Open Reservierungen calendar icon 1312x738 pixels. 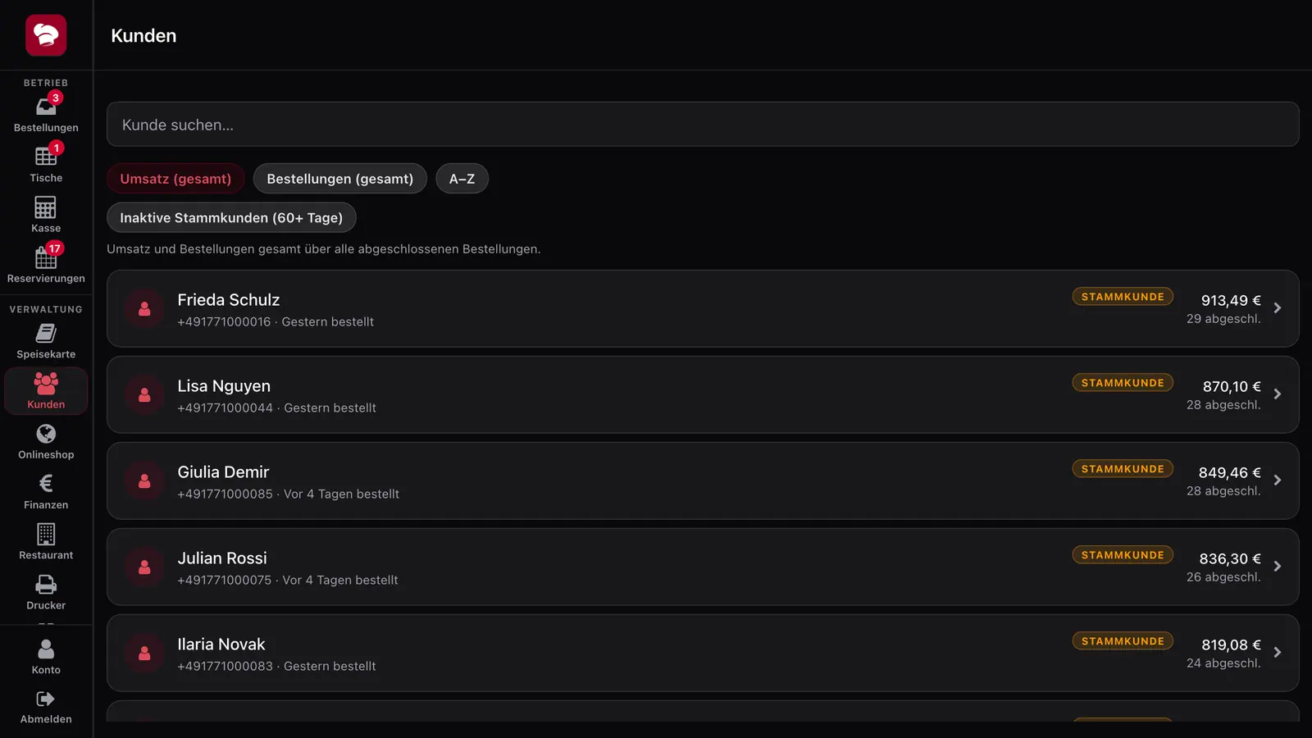click(x=46, y=257)
